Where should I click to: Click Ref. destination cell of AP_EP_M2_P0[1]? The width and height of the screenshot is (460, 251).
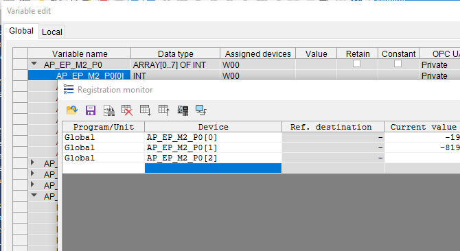click(333, 147)
